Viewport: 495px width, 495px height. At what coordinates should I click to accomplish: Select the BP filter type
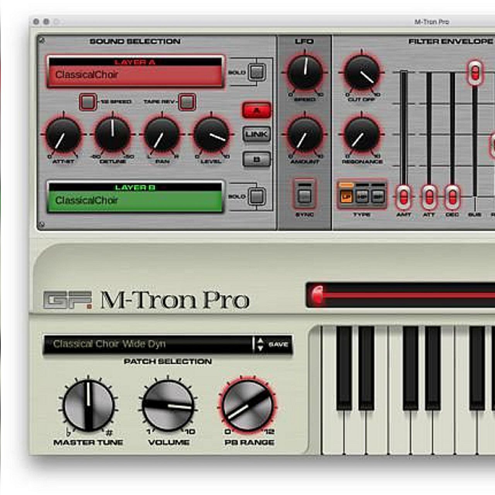click(x=377, y=196)
